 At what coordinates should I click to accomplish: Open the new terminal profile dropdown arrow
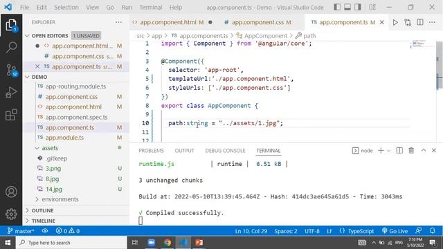point(388,151)
